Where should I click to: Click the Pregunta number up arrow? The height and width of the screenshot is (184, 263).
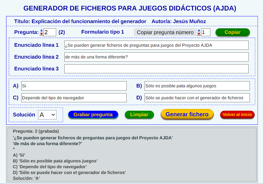coord(42,30)
